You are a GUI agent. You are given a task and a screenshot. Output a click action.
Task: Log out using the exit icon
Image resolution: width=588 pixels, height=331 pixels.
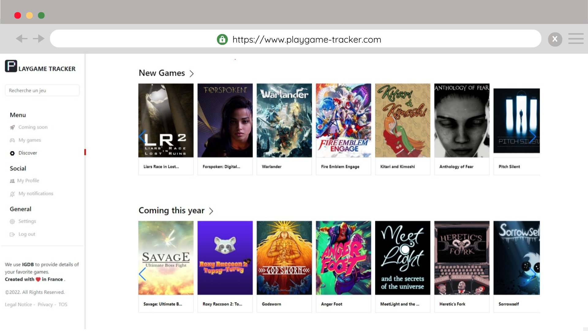coord(12,234)
